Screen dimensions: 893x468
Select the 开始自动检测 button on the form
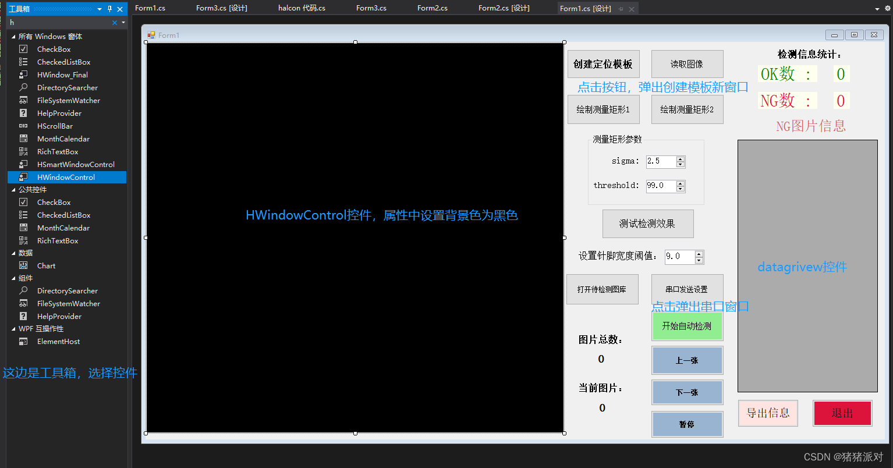point(687,326)
